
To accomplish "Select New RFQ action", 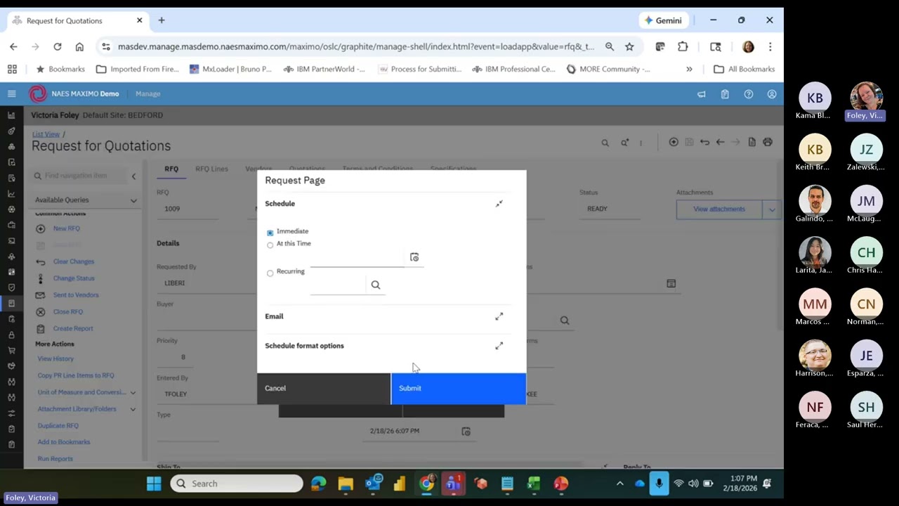I will coord(67,228).
